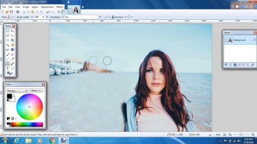Screen dimensions: 257x144
Task: Open the Adjustments menu
Action: click(47, 7)
